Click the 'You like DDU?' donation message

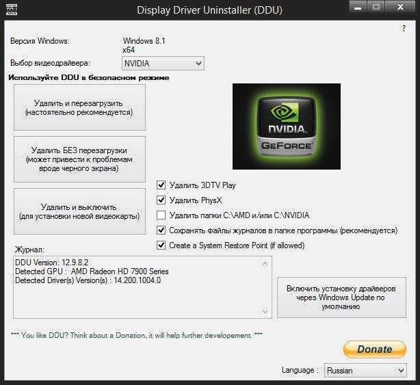137,335
